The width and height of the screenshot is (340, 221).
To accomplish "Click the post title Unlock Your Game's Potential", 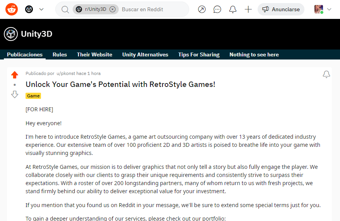I will point(120,84).
